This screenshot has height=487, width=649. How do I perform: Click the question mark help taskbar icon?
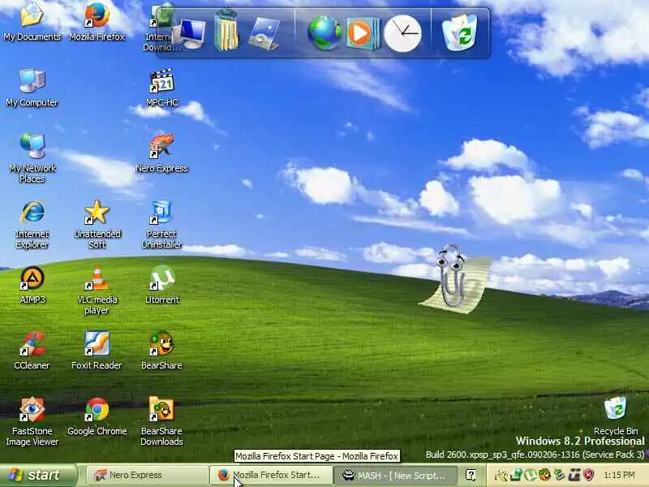pyautogui.click(x=471, y=475)
